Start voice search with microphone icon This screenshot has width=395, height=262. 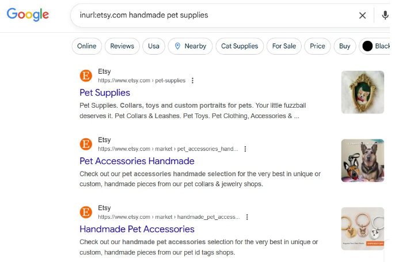coord(385,16)
